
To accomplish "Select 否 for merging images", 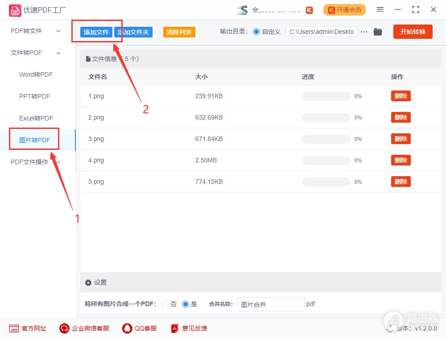I will point(165,304).
